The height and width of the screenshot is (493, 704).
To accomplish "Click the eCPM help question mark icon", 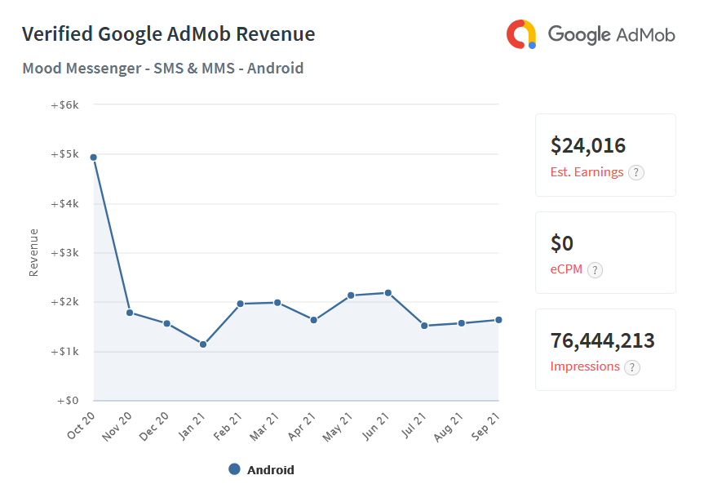I will [595, 270].
